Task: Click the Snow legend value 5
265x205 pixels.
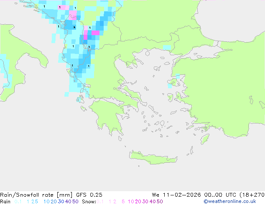Action: [x=123, y=202]
